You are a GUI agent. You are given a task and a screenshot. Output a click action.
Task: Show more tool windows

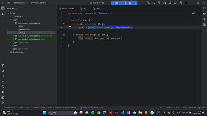(3, 19)
